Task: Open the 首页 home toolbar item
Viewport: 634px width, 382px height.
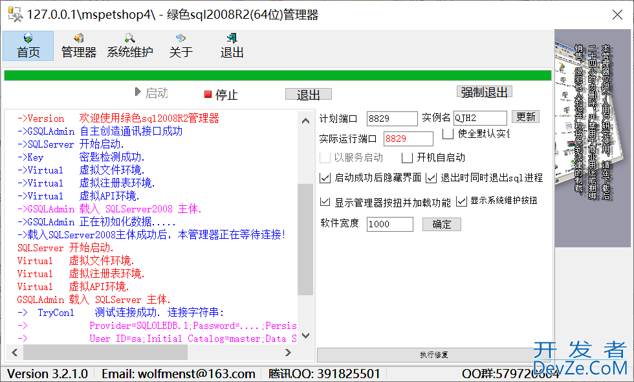Action: (28, 46)
